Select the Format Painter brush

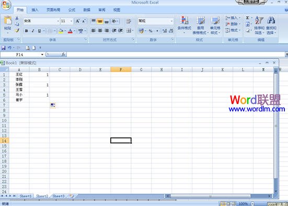pos(17,30)
